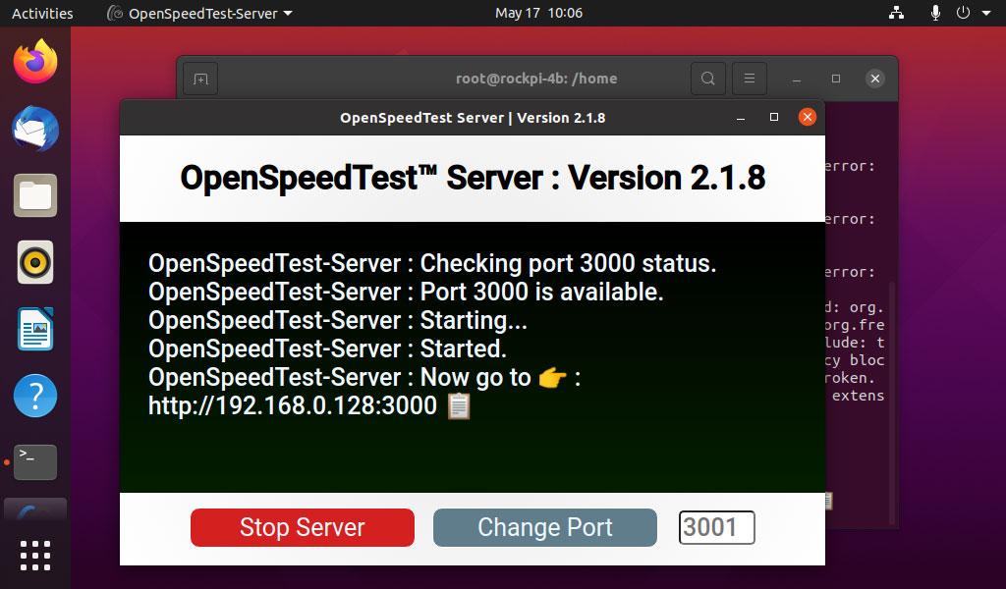Launch LibreOffice Writer from dock
Viewport: 1006px width, 589px height.
pyautogui.click(x=35, y=329)
